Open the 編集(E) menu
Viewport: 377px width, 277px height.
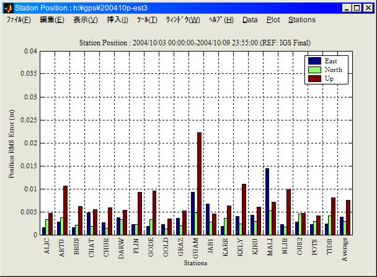(x=51, y=20)
